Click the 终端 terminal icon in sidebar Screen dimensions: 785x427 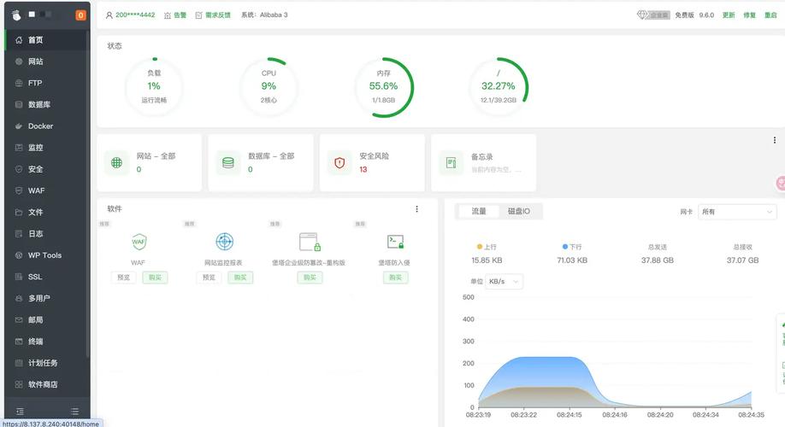point(19,342)
